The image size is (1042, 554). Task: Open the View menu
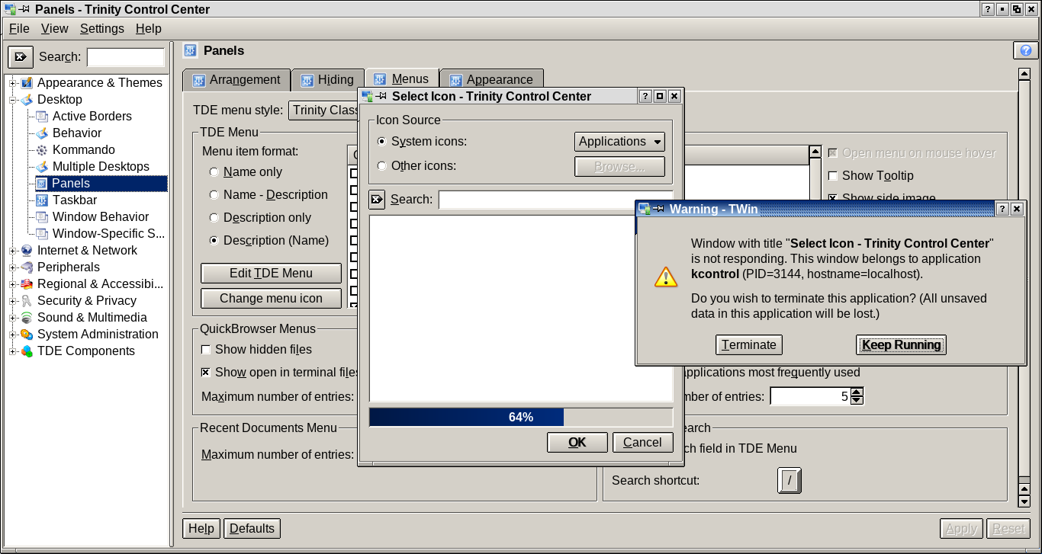click(x=54, y=28)
